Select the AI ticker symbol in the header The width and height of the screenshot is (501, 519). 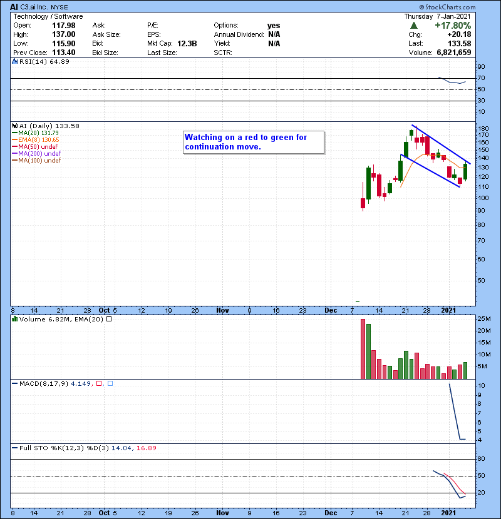point(14,7)
